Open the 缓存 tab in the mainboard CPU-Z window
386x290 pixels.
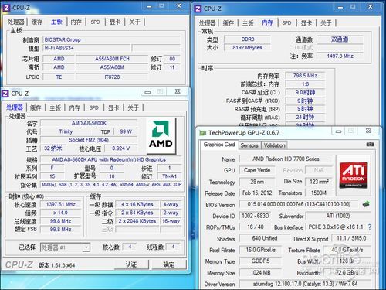point(37,22)
